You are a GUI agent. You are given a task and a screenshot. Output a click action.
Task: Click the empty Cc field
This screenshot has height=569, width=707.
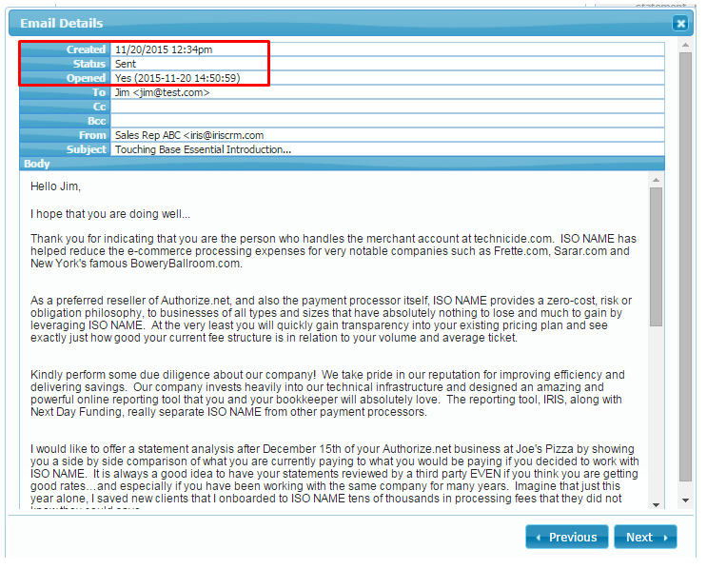[387, 107]
